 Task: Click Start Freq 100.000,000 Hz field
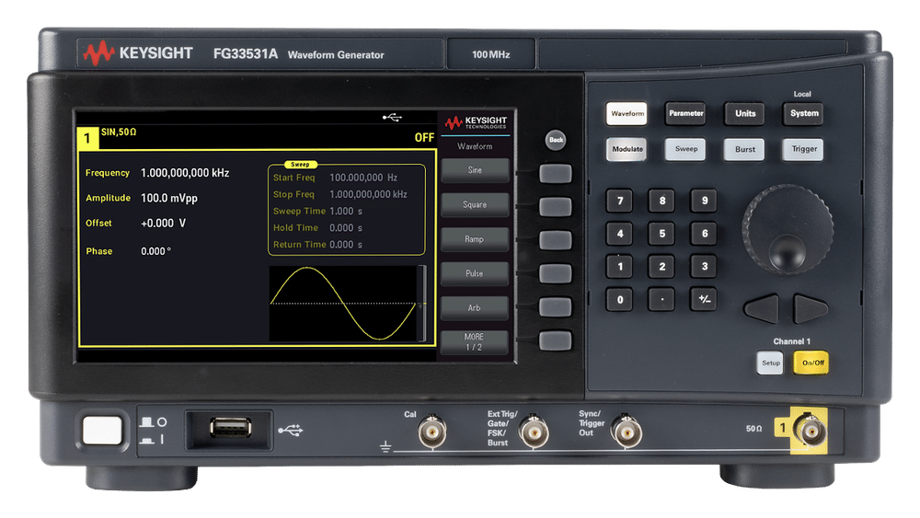tap(335, 178)
